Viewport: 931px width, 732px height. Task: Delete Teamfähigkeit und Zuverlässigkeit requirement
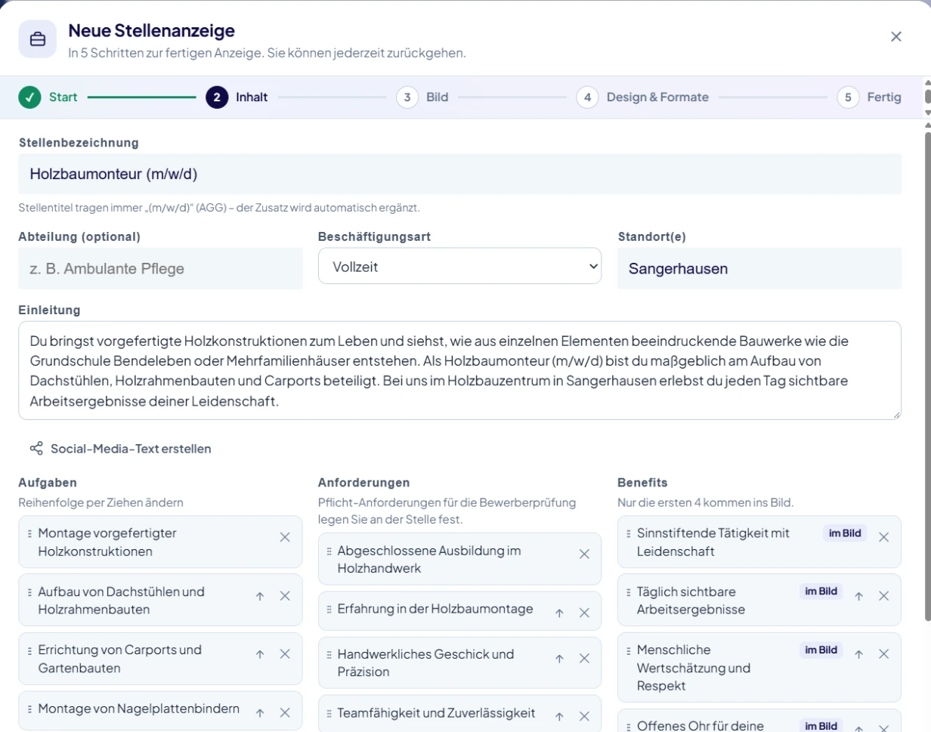coord(584,716)
